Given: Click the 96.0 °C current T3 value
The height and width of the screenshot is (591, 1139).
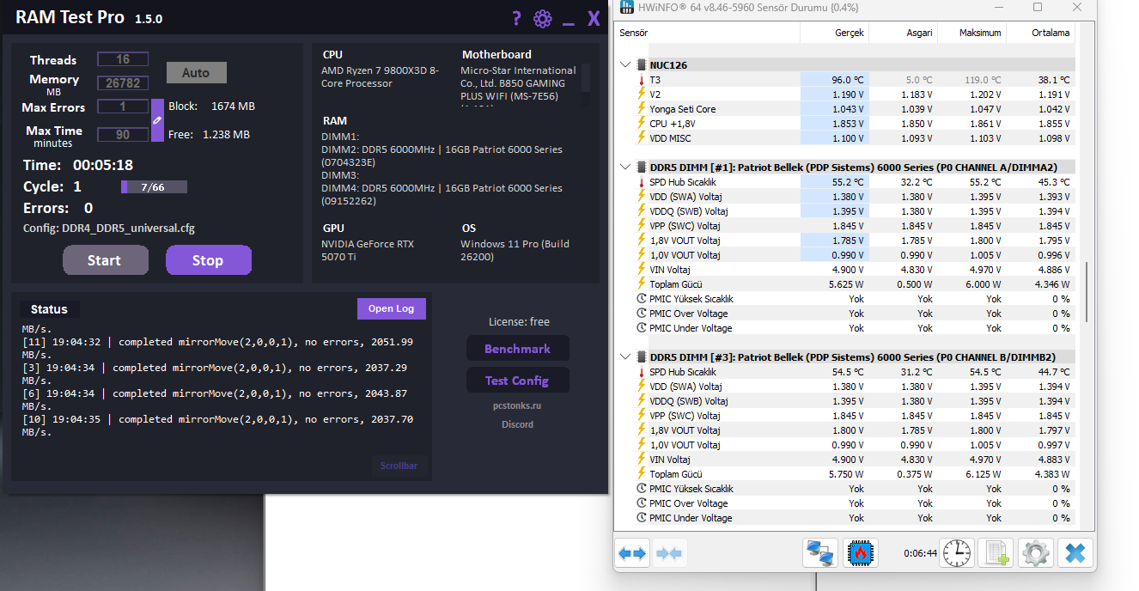Looking at the screenshot, I should 847,80.
